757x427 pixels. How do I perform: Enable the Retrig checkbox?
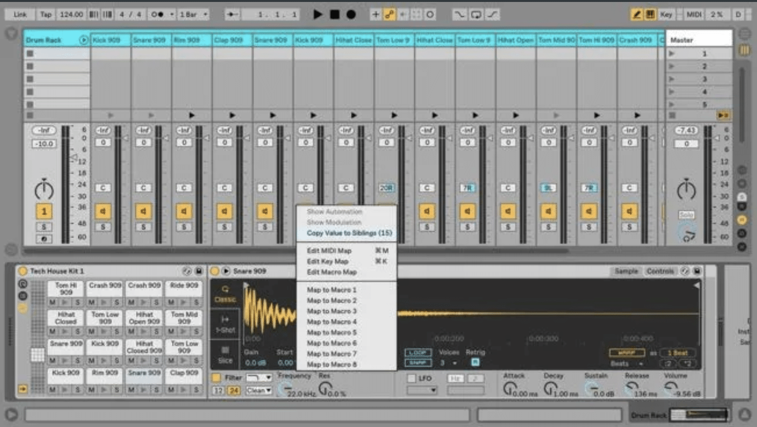[475, 363]
